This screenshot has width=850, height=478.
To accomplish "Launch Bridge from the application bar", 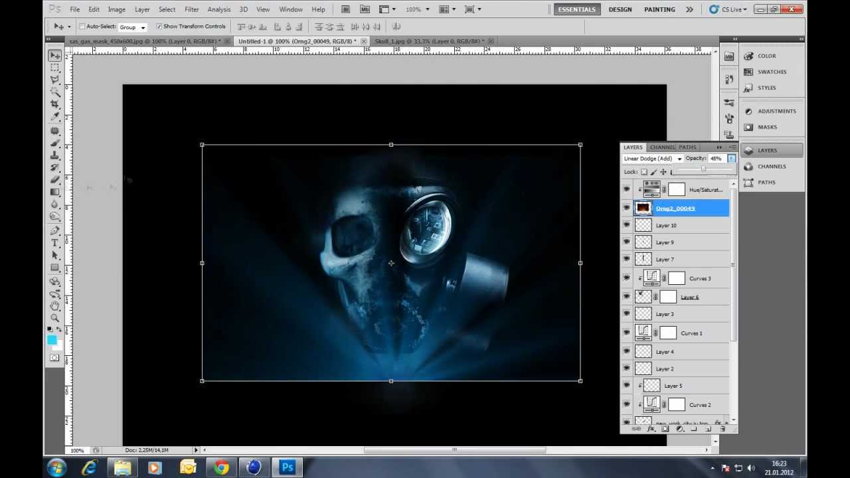I will [347, 9].
